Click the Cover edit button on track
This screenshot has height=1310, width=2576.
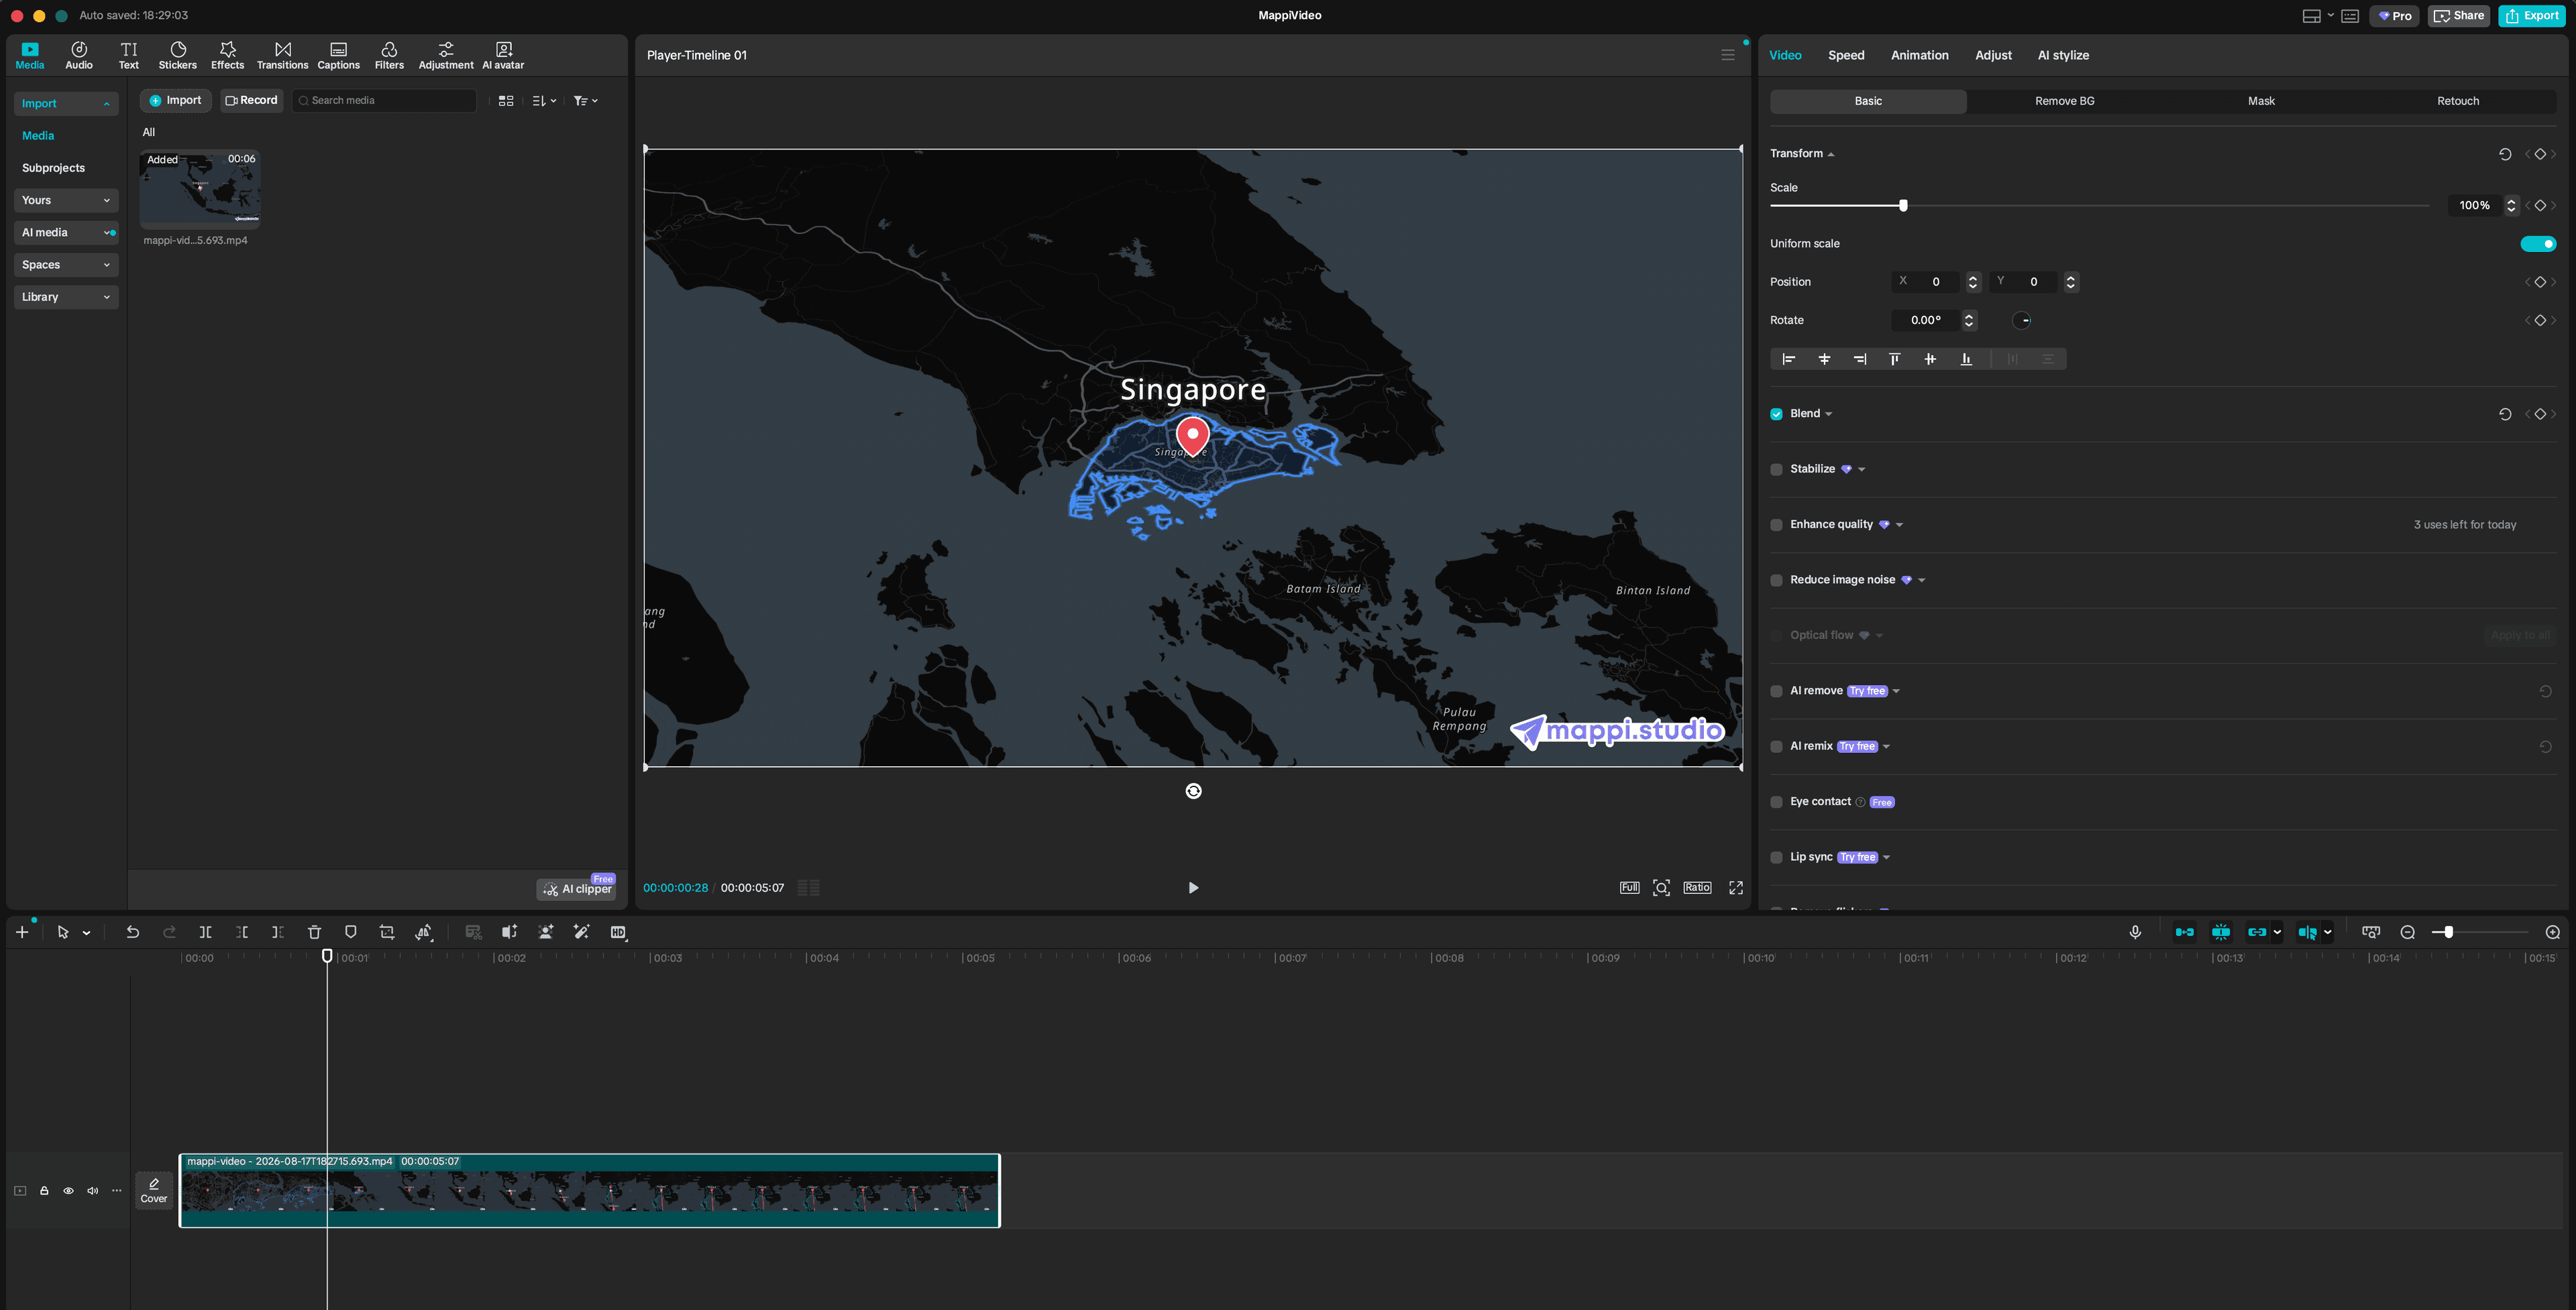[154, 1190]
